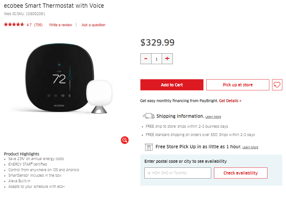The image size is (286, 218).
Task: Click the quantity number field
Action: [156, 59]
